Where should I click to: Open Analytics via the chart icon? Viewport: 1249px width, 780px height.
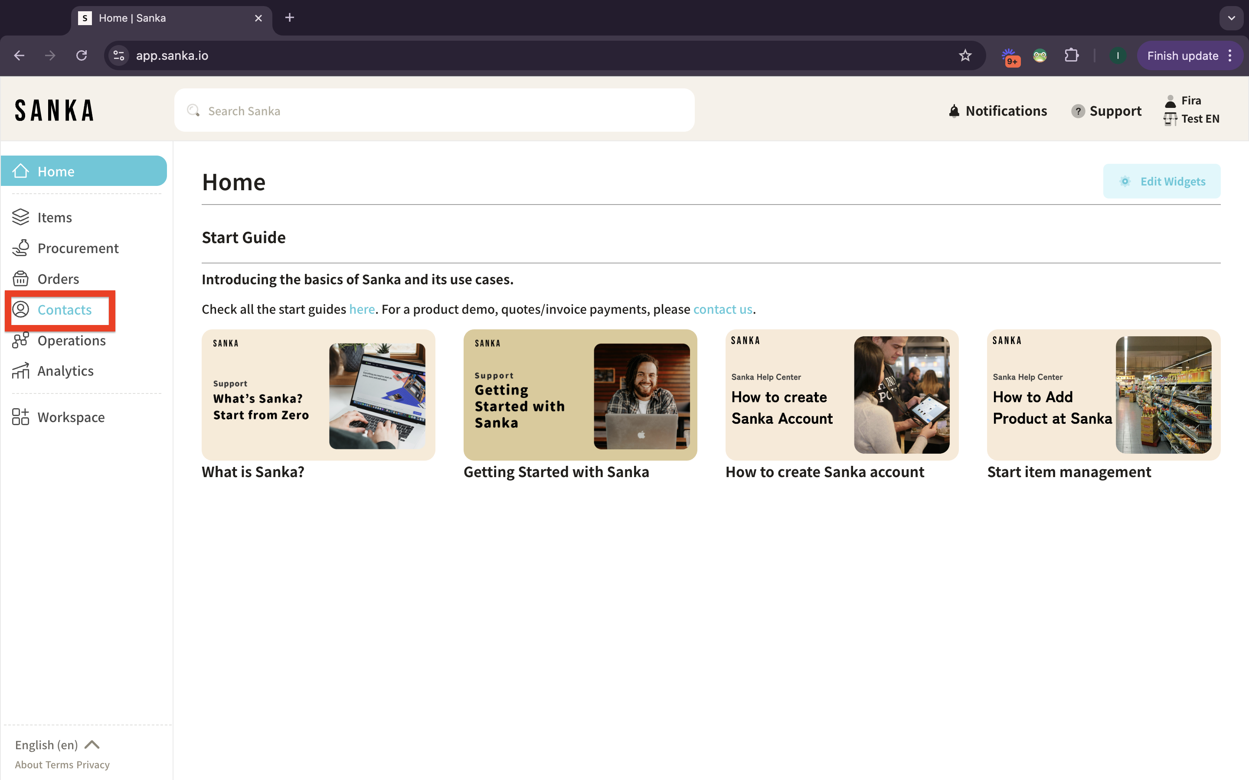[x=21, y=371]
